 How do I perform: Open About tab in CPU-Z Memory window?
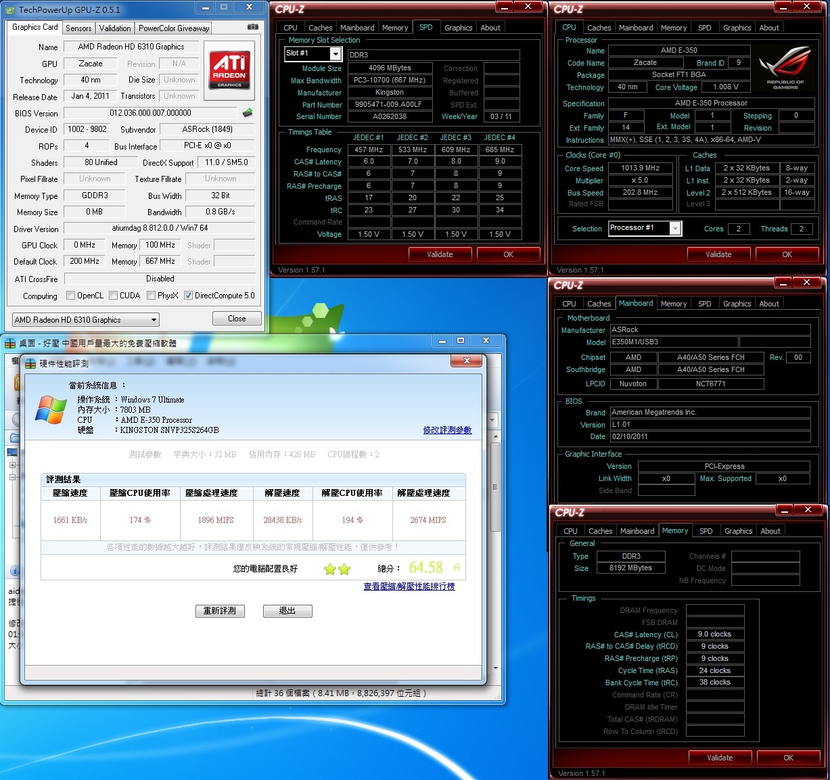(770, 531)
